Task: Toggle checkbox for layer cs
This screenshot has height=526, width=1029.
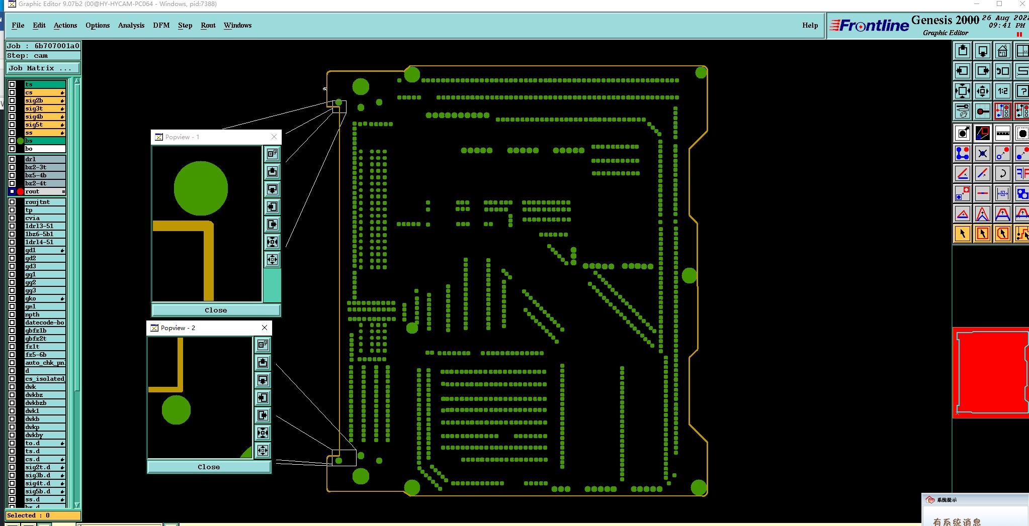Action: pyautogui.click(x=12, y=92)
